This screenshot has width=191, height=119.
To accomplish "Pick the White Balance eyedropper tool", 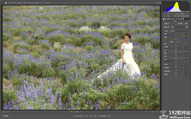I will tap(9, 3).
